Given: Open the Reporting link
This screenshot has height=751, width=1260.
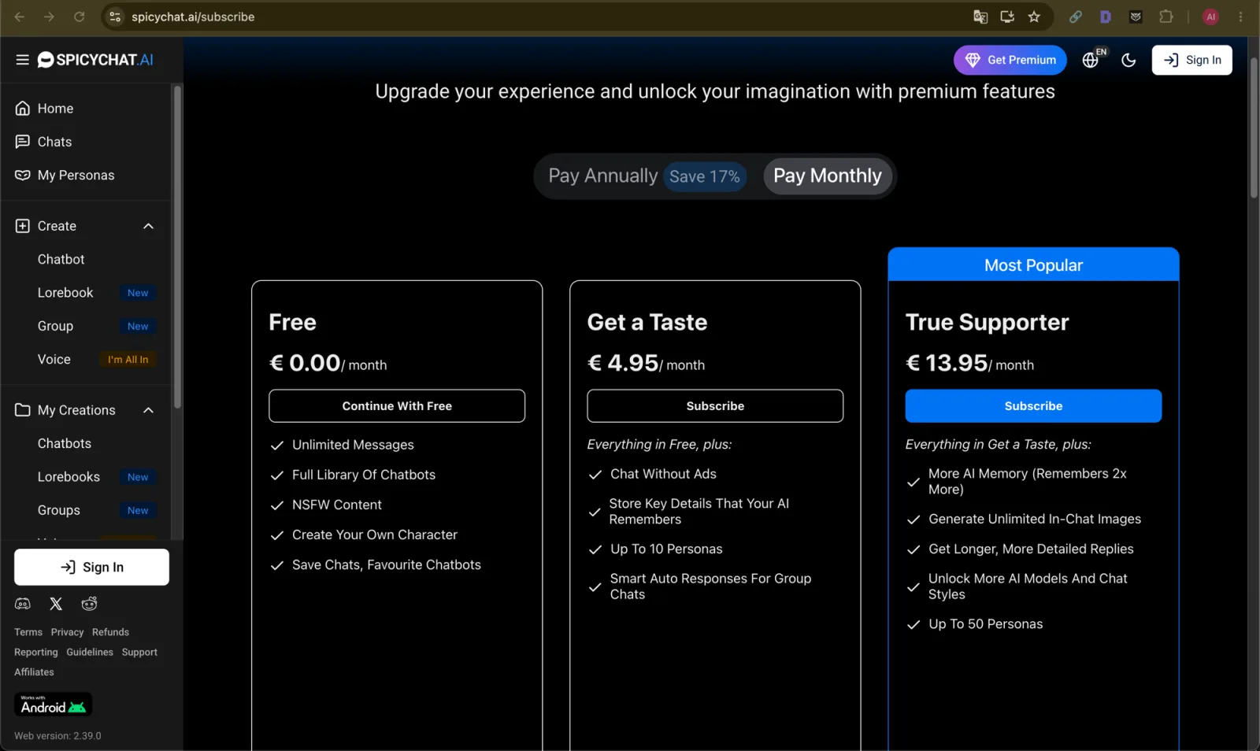Looking at the screenshot, I should coord(36,652).
